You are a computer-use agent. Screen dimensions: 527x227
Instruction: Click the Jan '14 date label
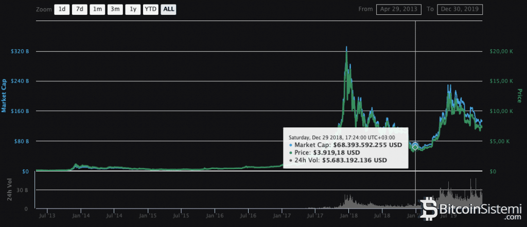(x=81, y=216)
